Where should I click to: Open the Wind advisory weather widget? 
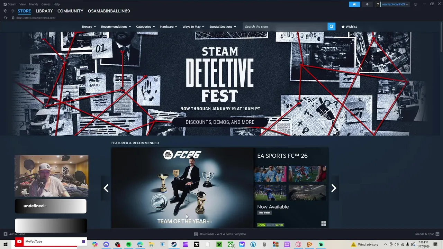(365, 245)
